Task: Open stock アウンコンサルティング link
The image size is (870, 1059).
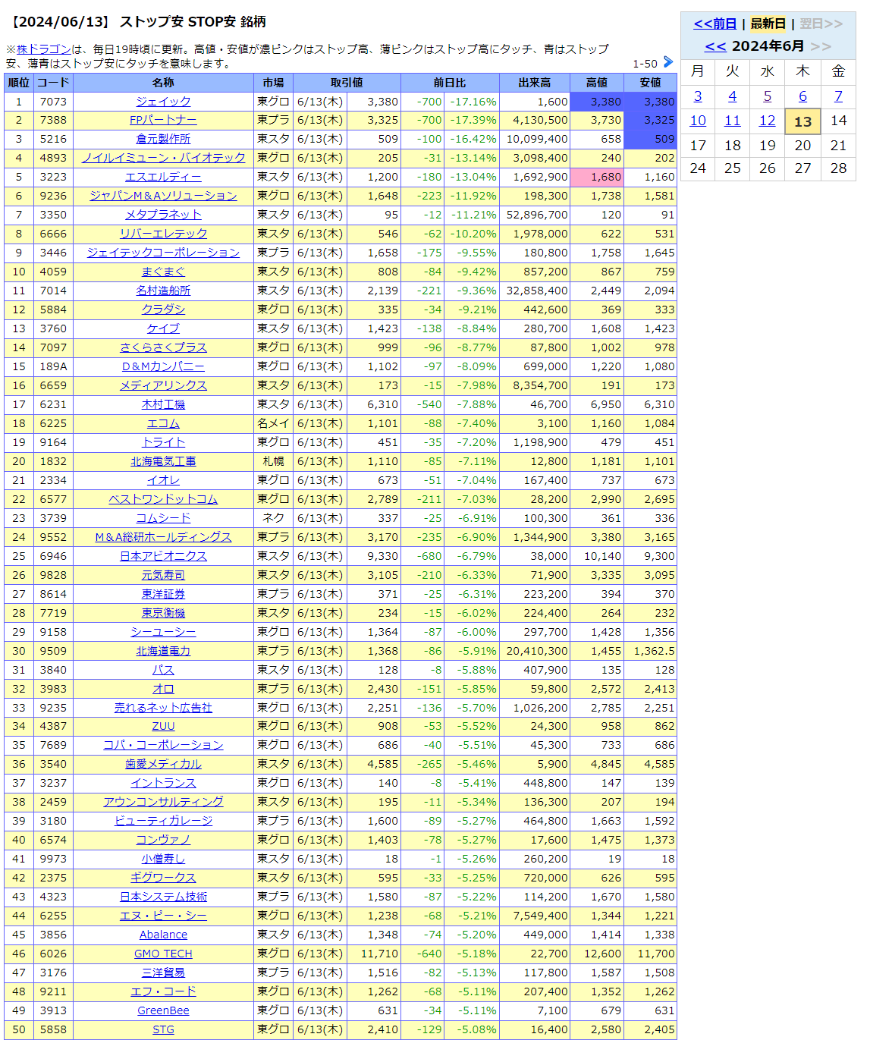Action: tap(163, 803)
